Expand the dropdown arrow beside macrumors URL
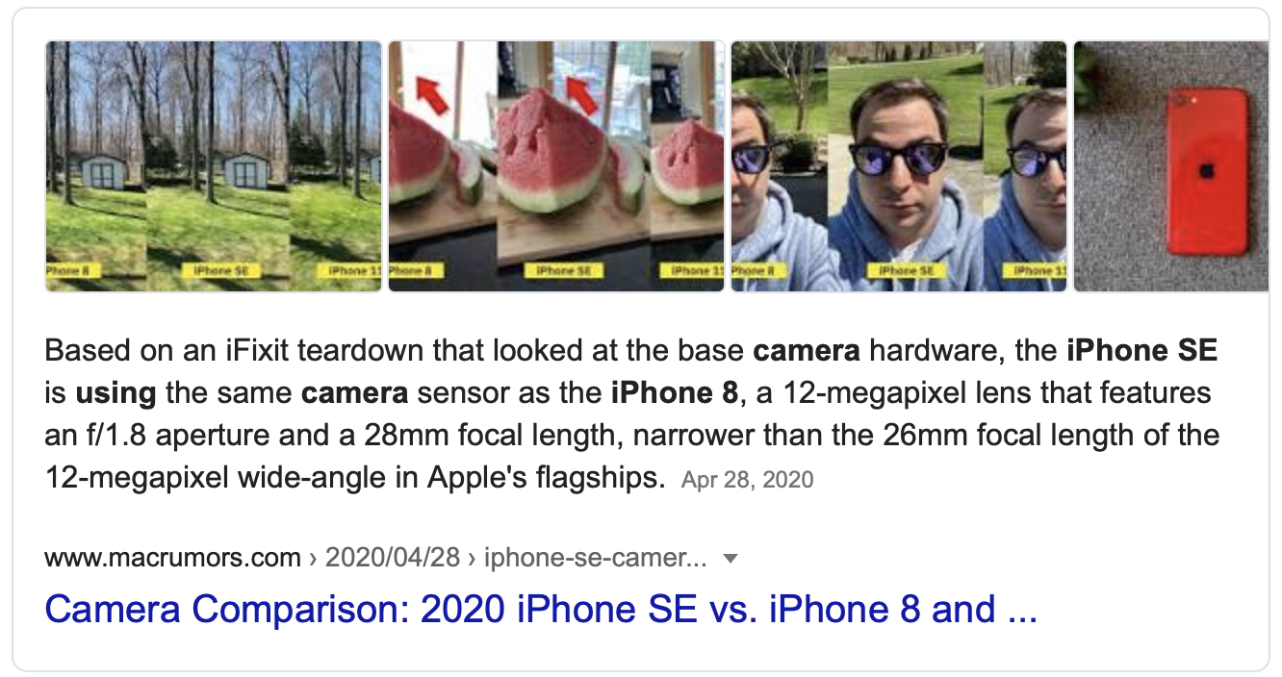Screen dimensions: 1282x677 tap(730, 559)
